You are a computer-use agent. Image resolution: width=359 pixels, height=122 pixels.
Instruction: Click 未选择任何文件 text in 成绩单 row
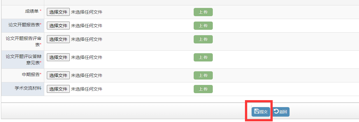(87, 12)
